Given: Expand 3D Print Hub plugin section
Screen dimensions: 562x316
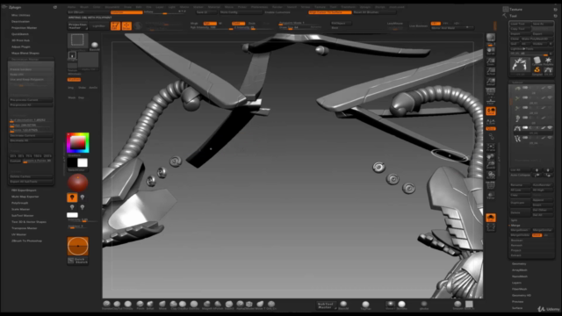Looking at the screenshot, I should click(20, 40).
